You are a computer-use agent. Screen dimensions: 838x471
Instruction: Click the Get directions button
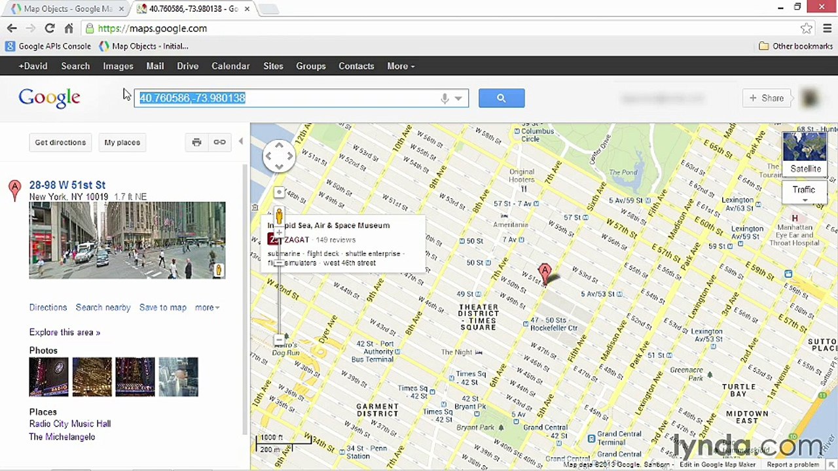pos(60,142)
